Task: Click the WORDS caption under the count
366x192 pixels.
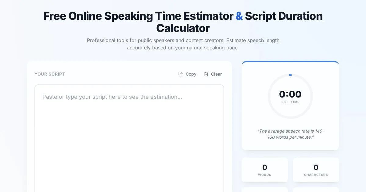Action: tap(265, 175)
